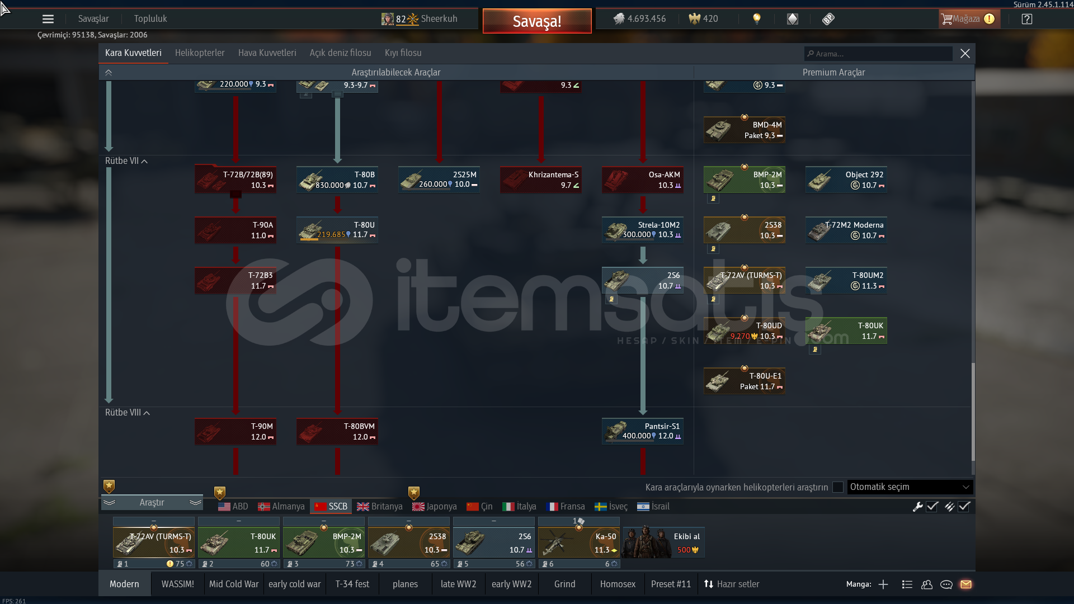Open the Topluluk menu
The height and width of the screenshot is (604, 1074).
150,18
